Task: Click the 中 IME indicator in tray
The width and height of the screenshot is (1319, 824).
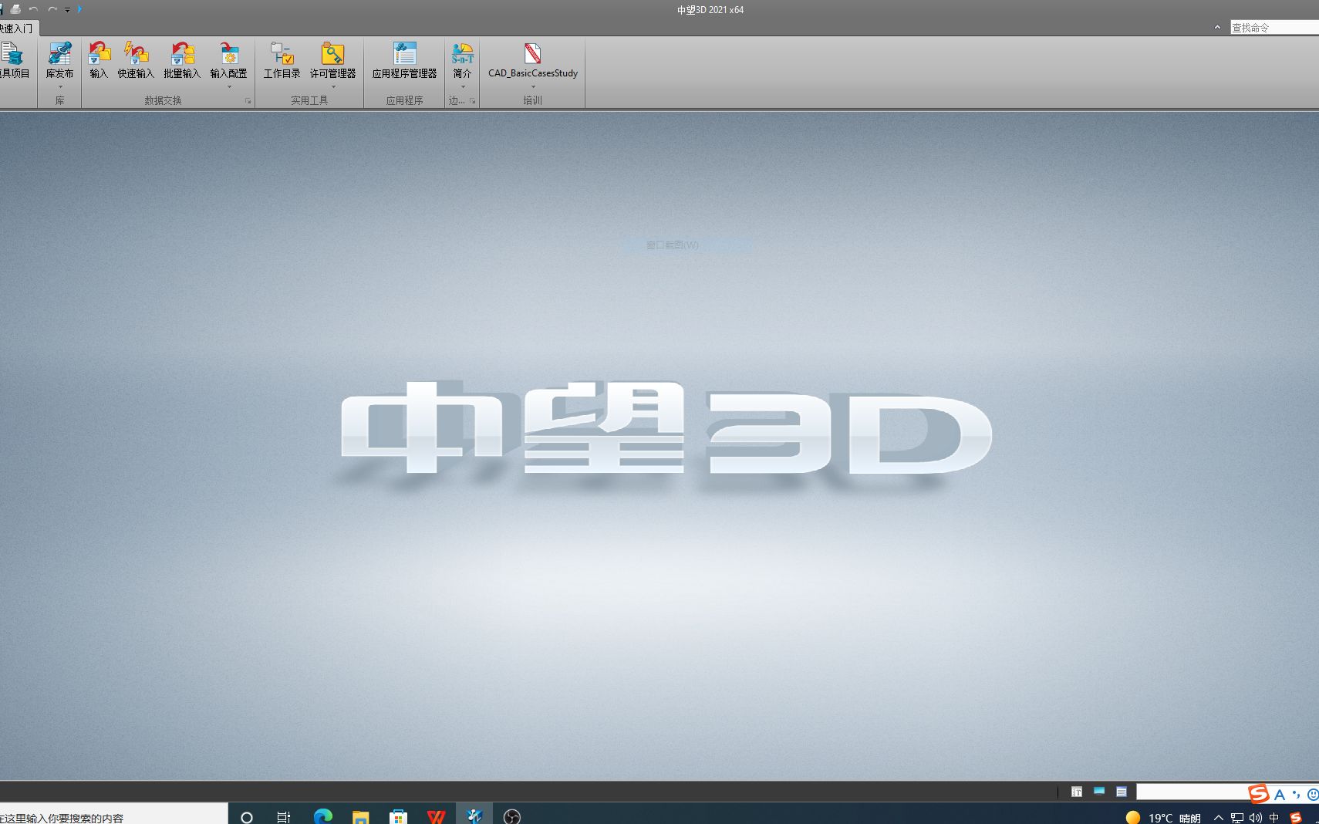Action: pyautogui.click(x=1274, y=818)
